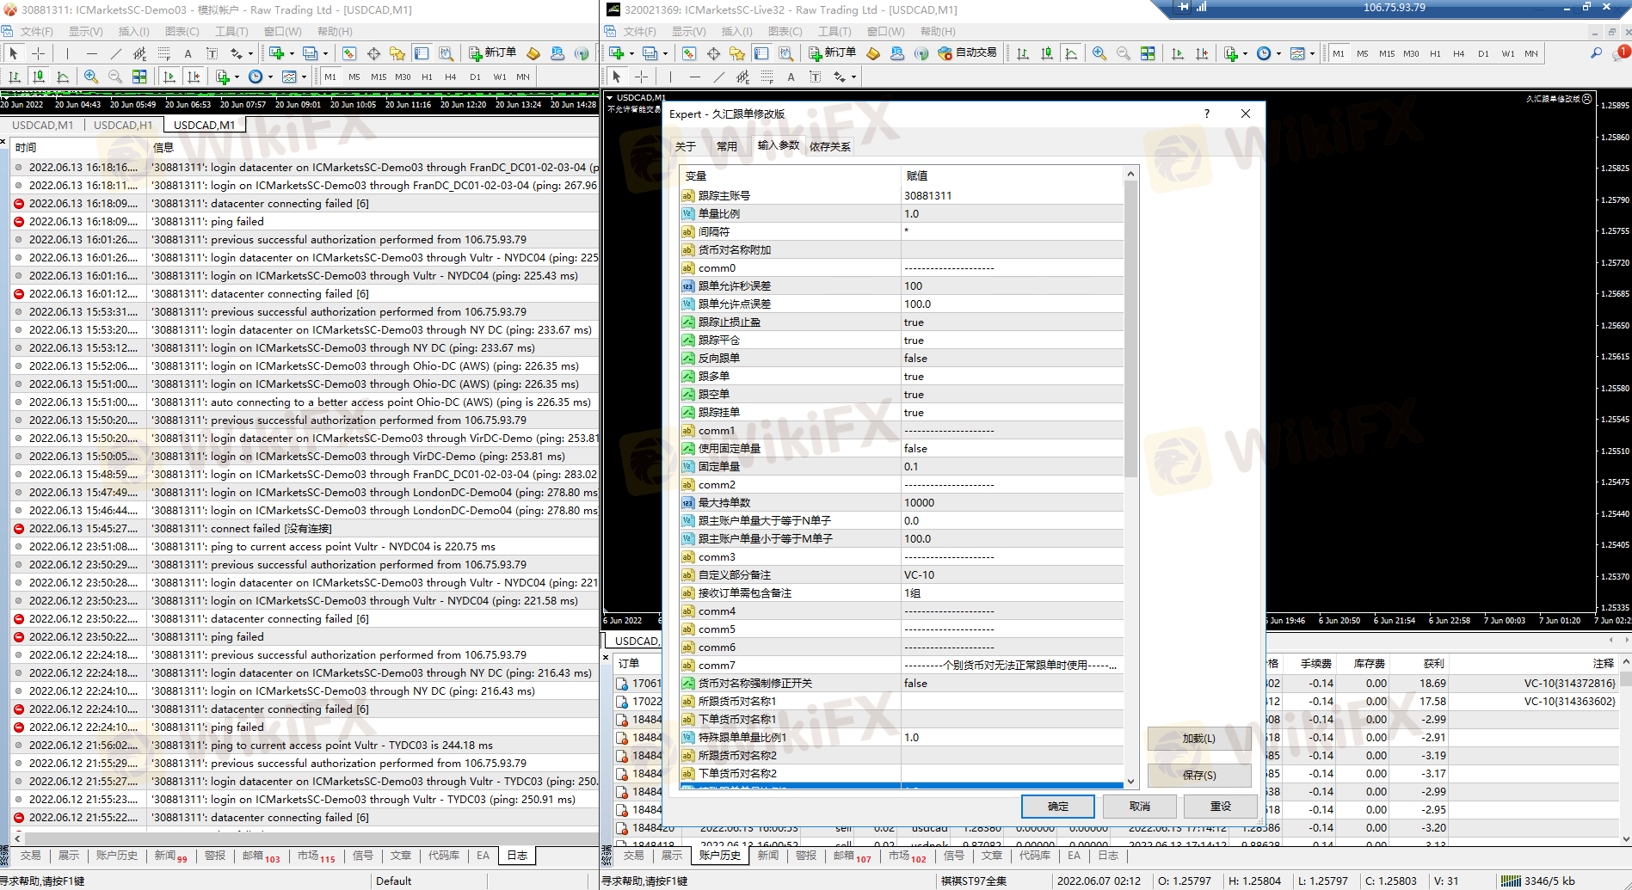This screenshot has width=1632, height=890.
Task: Open Data Window crosshair icon in left window
Action: click(x=373, y=53)
